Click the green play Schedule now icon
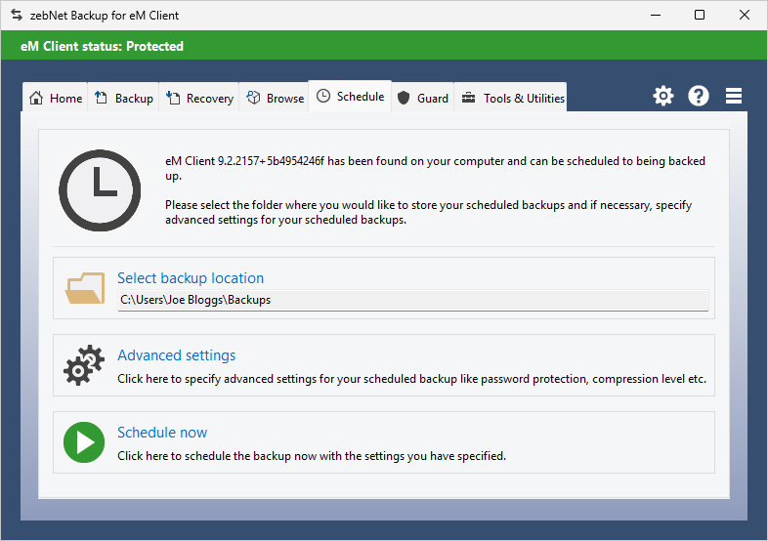 point(84,442)
